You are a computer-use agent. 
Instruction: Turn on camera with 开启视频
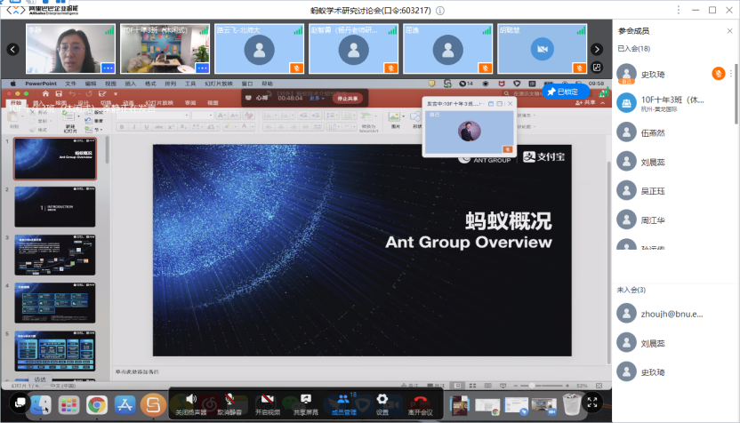[x=268, y=399]
